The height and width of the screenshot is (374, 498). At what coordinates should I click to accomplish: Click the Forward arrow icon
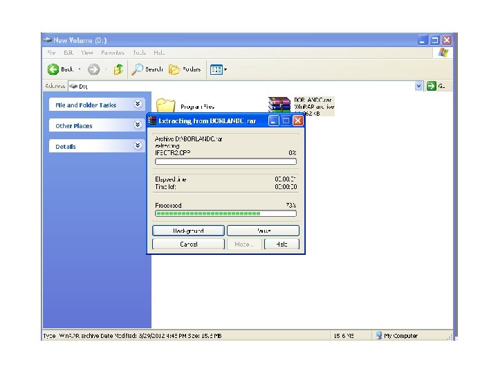pos(93,69)
